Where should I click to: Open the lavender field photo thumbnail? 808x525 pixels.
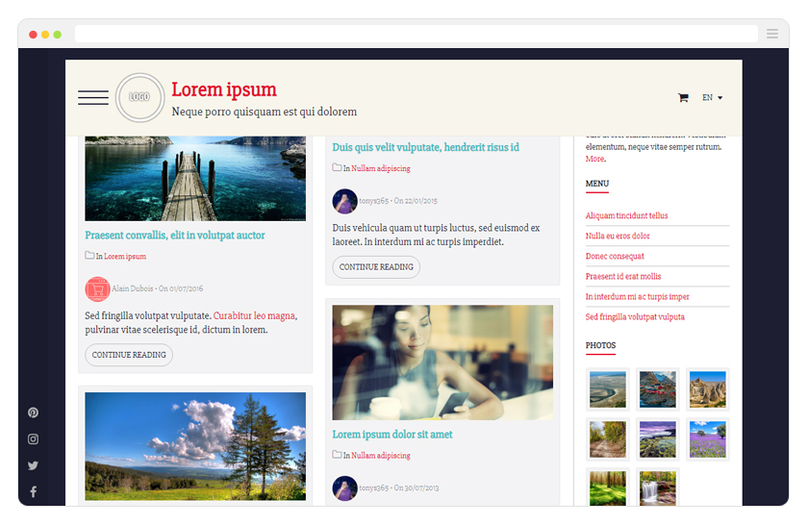pyautogui.click(x=708, y=439)
